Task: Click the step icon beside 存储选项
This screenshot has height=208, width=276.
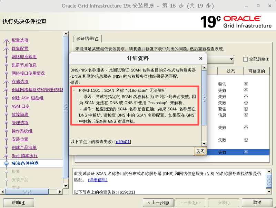Action: click(7, 82)
